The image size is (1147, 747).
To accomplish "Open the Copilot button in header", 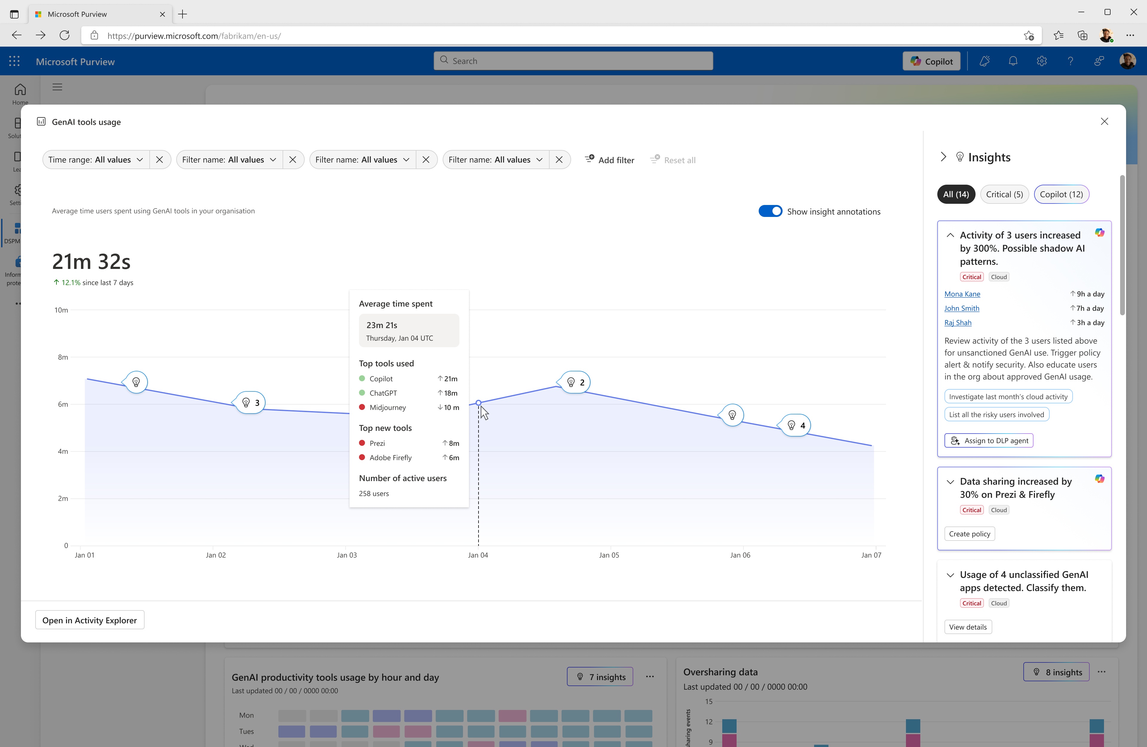I will (x=931, y=61).
